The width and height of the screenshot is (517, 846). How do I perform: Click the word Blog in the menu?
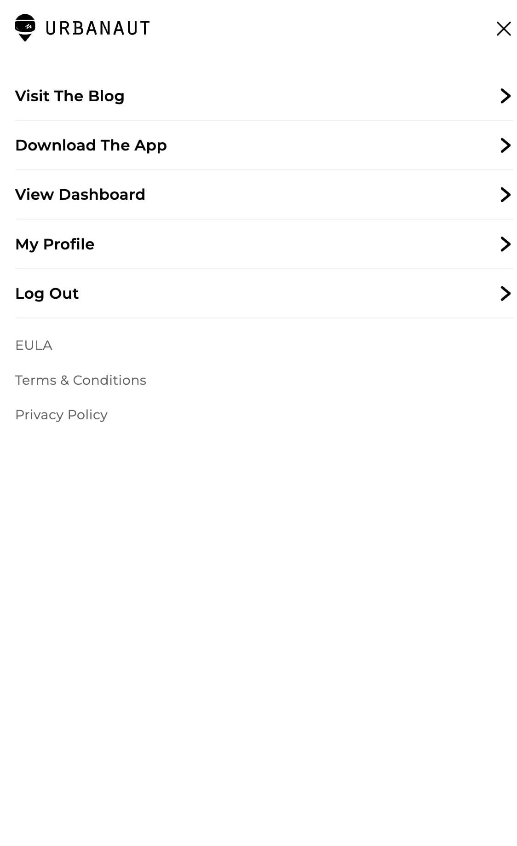coord(106,96)
